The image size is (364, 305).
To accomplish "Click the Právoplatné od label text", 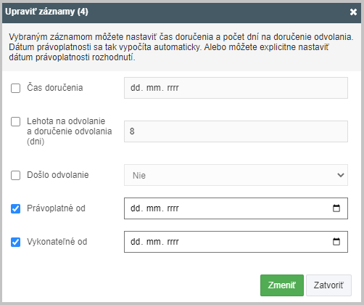I will [56, 208].
